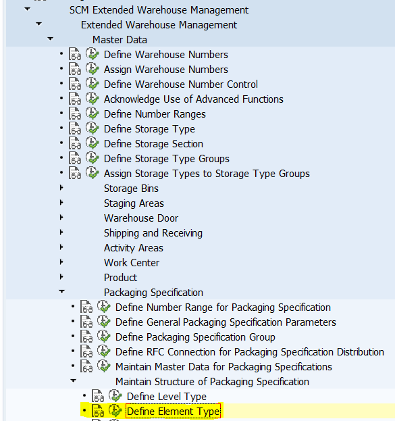Screen dimensions: 395x421
Task: Run execute icon for Define Number Ranges
Action: click(93, 114)
